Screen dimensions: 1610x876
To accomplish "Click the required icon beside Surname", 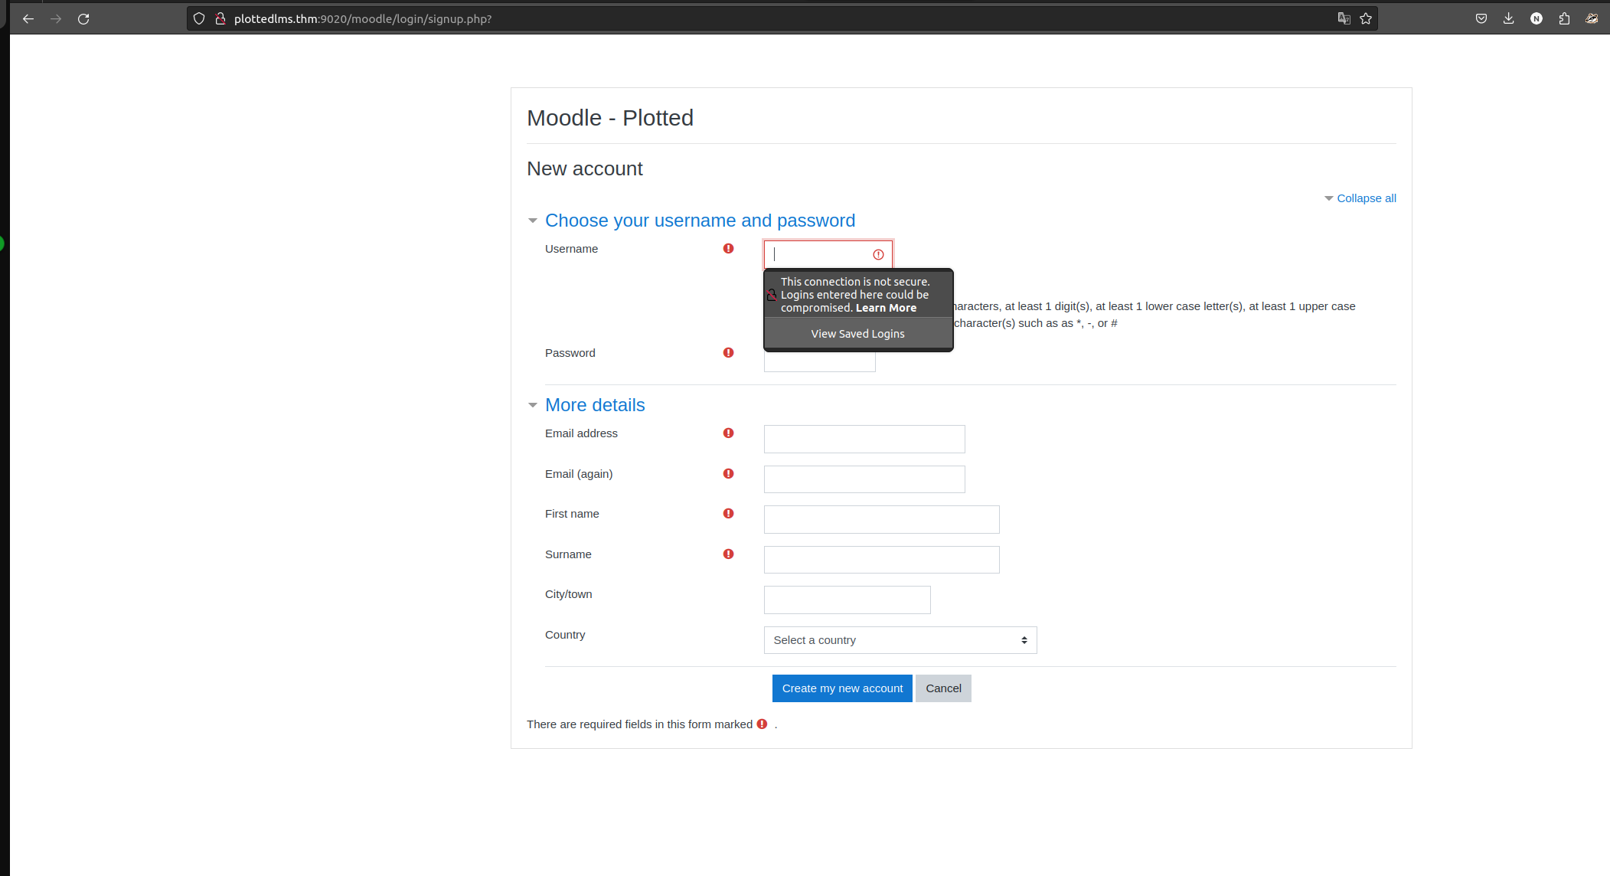I will click(728, 554).
